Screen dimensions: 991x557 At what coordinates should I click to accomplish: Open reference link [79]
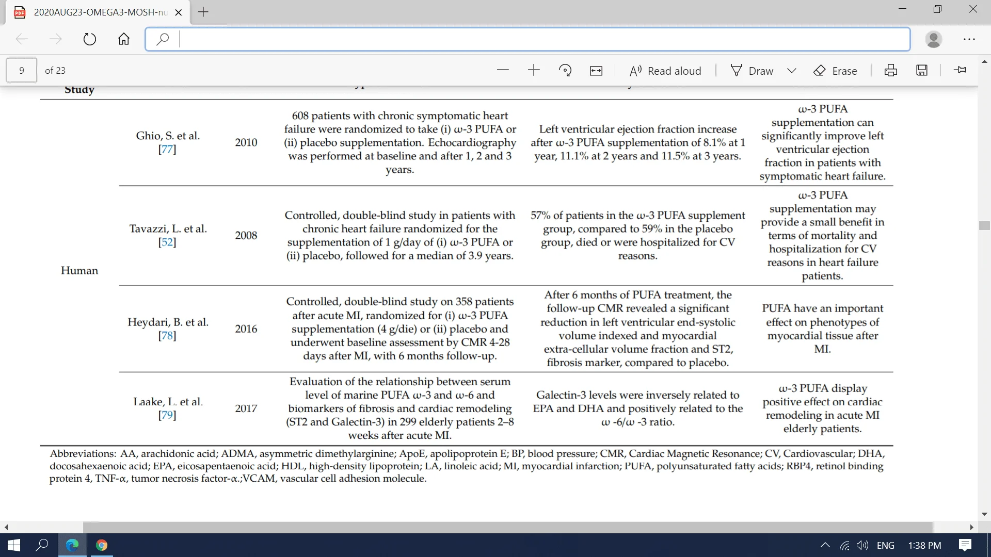167,415
